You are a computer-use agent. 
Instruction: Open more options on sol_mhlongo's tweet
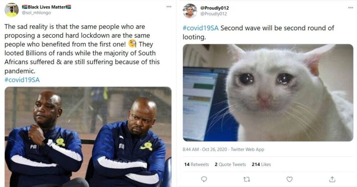pyautogui.click(x=169, y=6)
